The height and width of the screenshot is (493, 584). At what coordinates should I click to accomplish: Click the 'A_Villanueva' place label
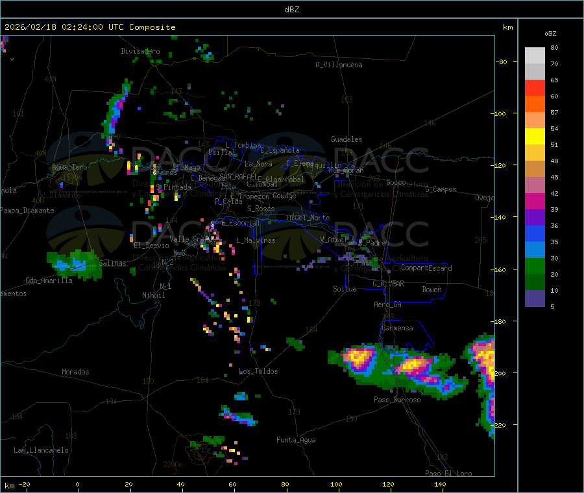click(x=339, y=65)
